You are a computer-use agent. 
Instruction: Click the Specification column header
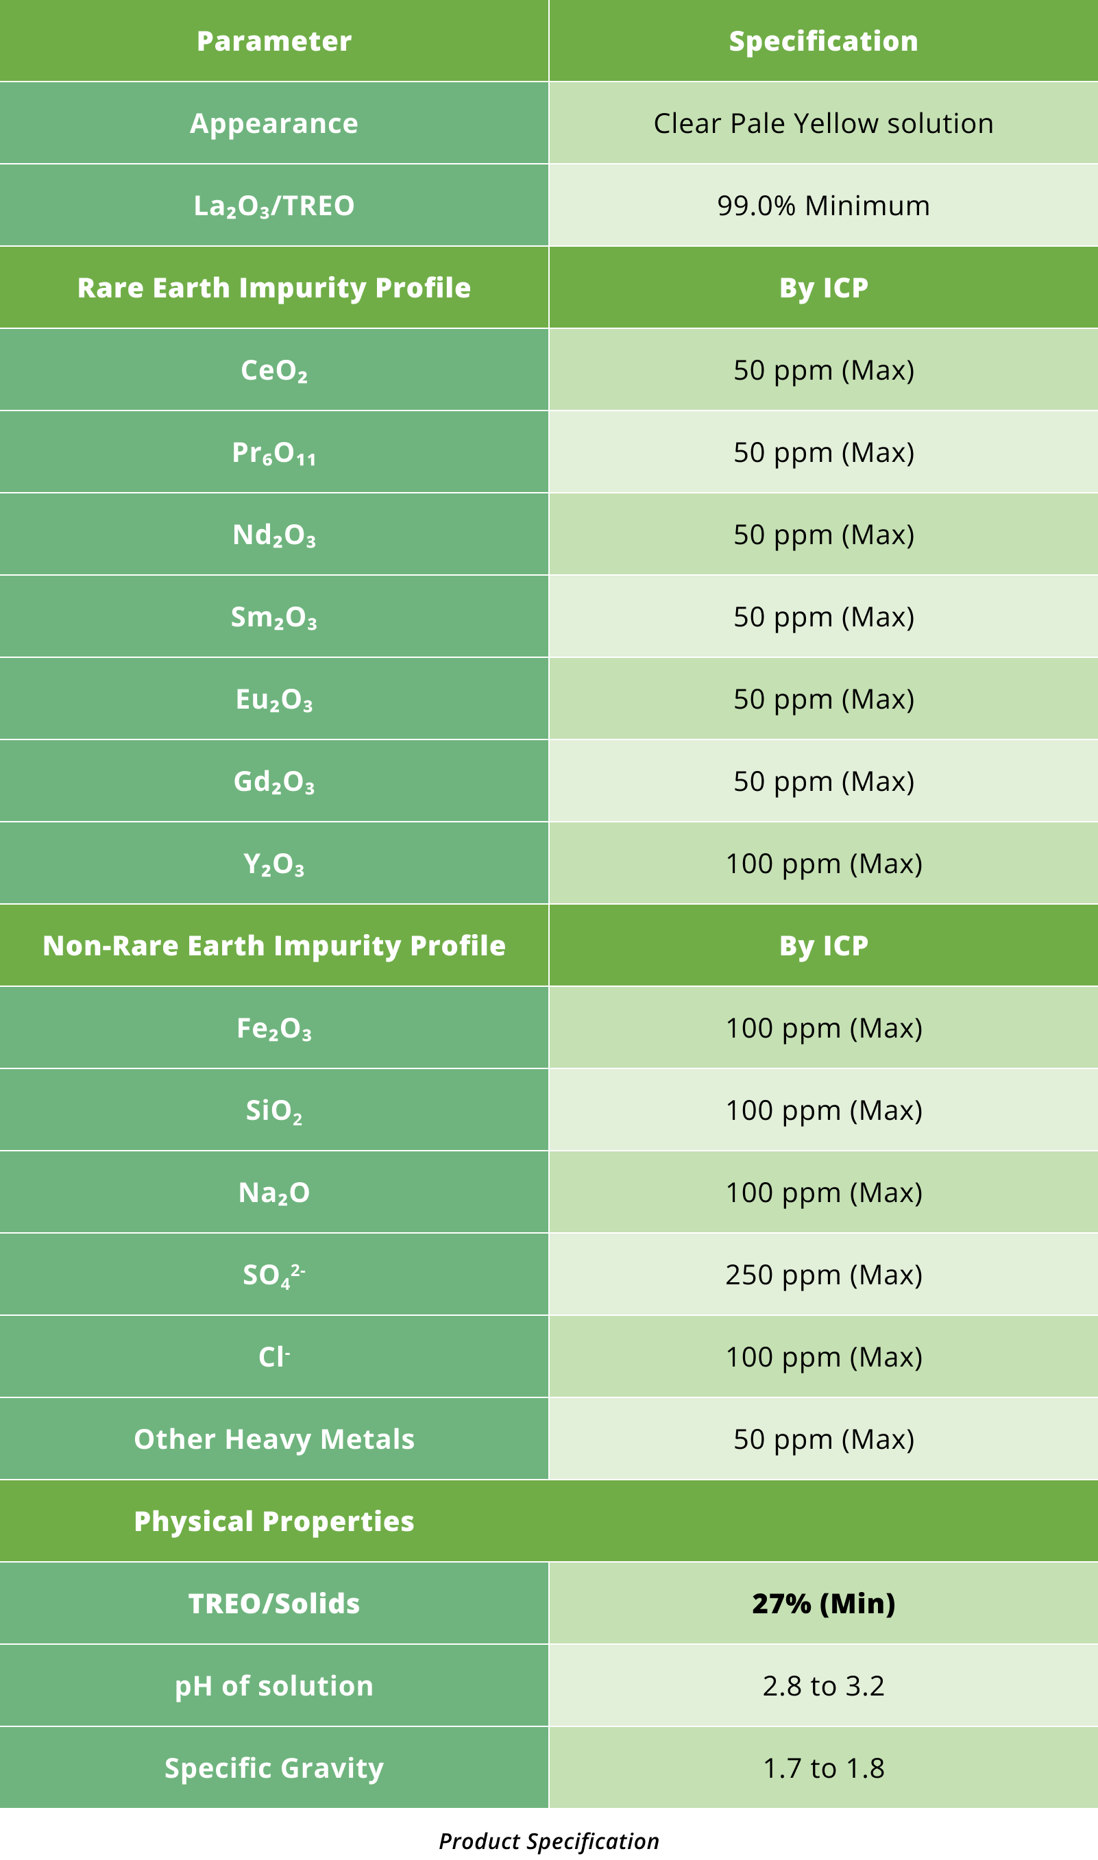pyautogui.click(x=822, y=41)
